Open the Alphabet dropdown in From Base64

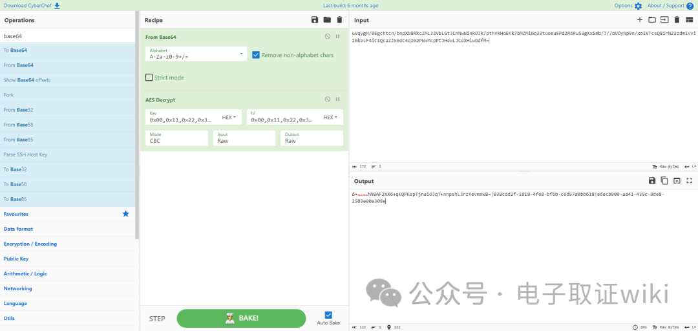[x=196, y=54]
